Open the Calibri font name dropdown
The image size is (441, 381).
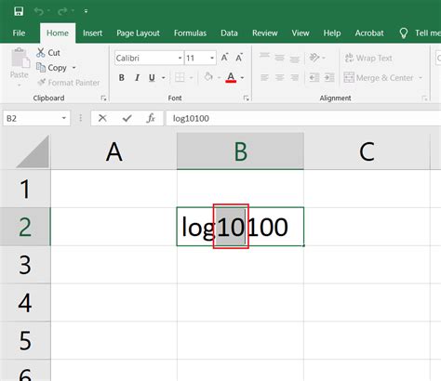[x=180, y=58]
